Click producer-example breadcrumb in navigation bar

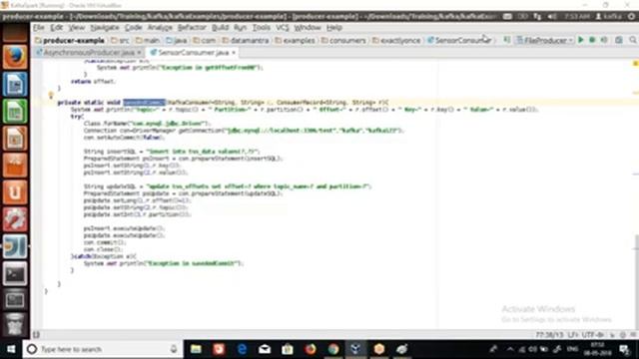coord(70,40)
